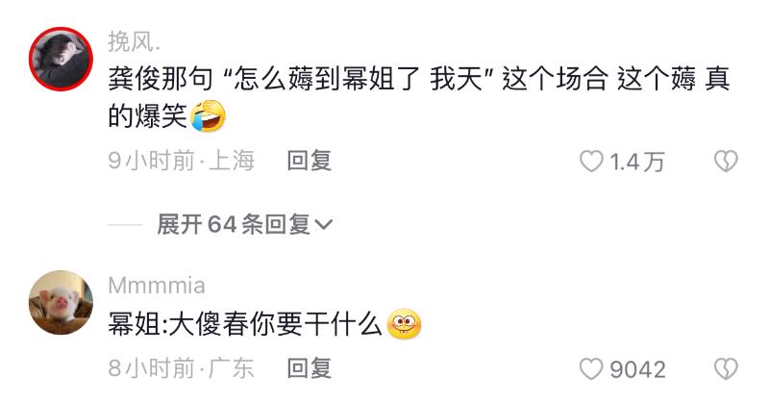Reply to 挽风.'s comment via 回复
This screenshot has width=769, height=403.
click(x=309, y=161)
